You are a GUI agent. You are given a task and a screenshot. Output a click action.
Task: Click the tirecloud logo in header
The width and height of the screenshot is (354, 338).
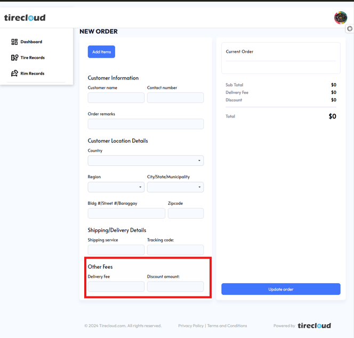click(25, 18)
